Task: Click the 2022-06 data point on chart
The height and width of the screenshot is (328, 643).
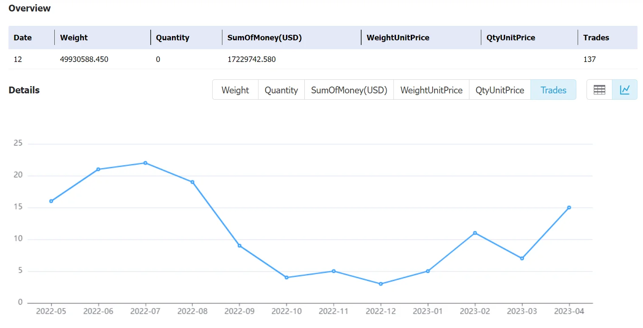Action: tap(98, 169)
